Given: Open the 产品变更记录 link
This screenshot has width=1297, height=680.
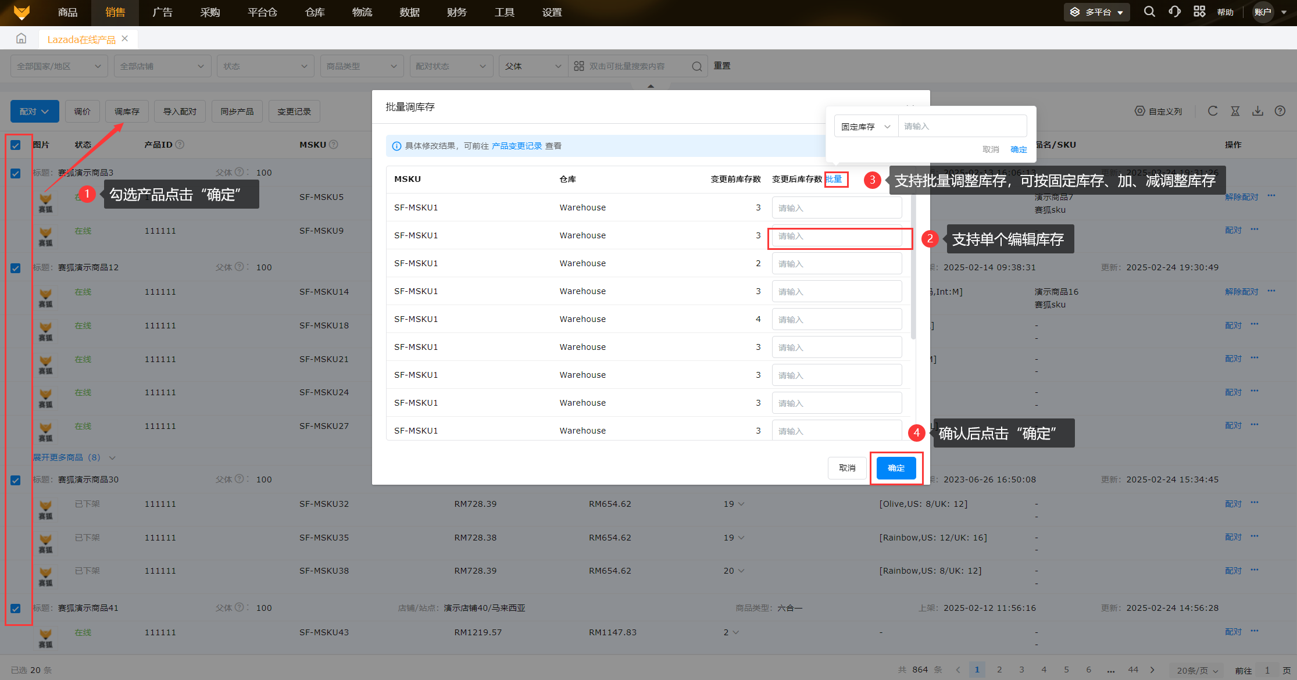Looking at the screenshot, I should click(516, 146).
